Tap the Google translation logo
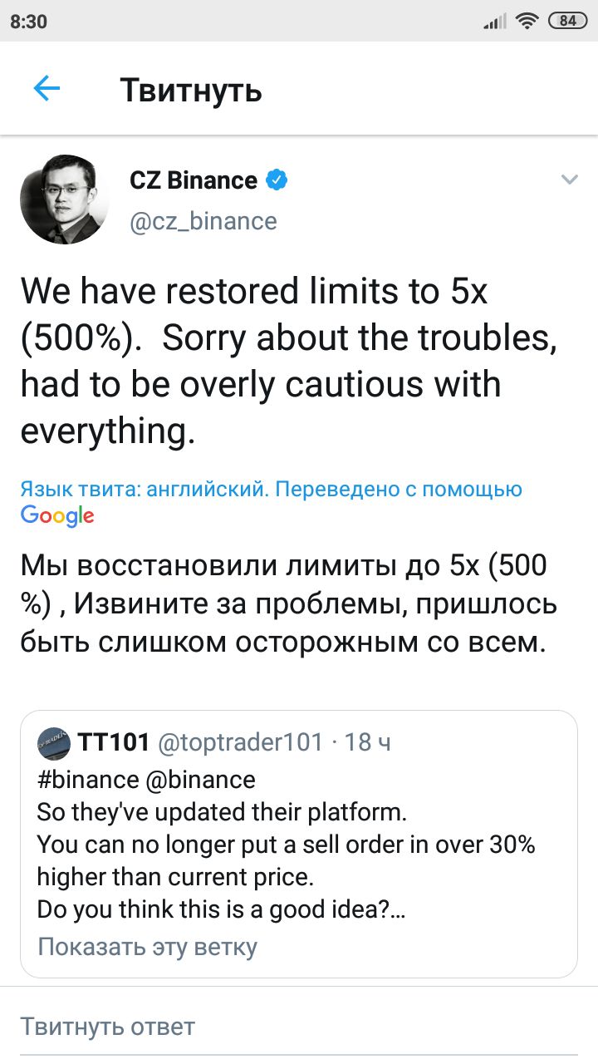Screen dimensions: 598x1064 pos(57,515)
